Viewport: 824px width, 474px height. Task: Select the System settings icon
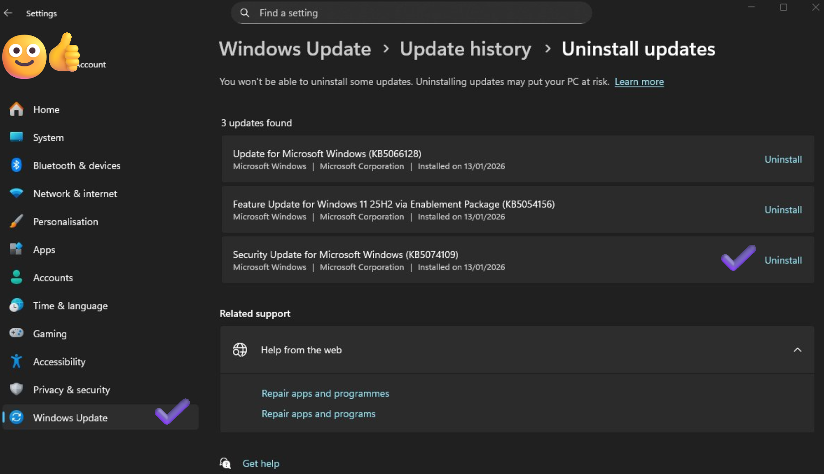17,137
